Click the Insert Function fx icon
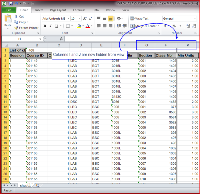This screenshot has height=194, width=200. tap(61, 39)
